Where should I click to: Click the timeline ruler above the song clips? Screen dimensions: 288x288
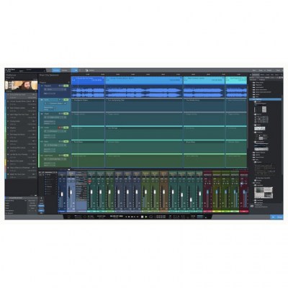[x=159, y=75]
